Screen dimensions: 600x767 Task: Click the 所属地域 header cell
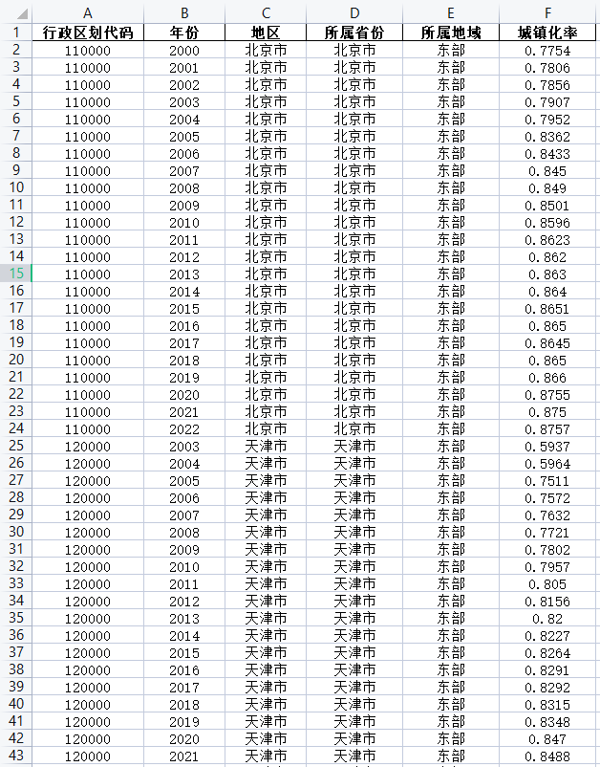click(451, 33)
